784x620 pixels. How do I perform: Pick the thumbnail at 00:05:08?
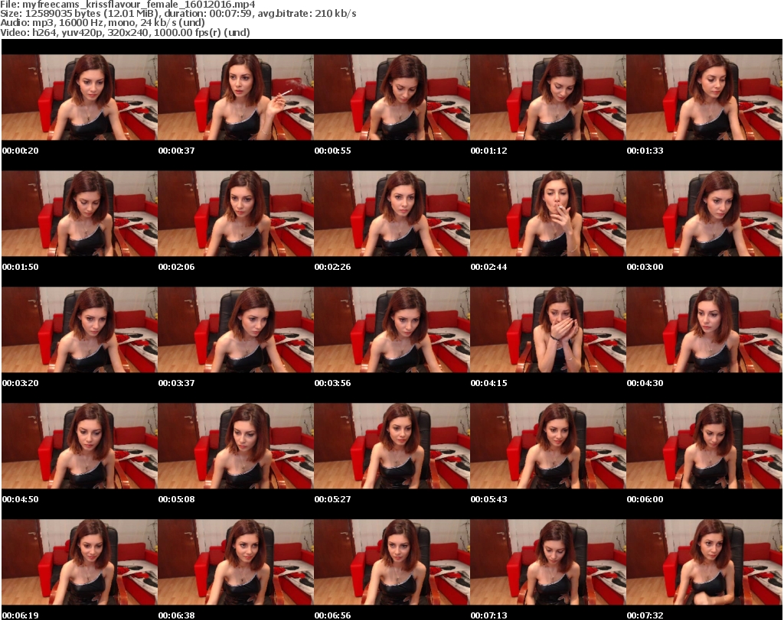pos(236,446)
